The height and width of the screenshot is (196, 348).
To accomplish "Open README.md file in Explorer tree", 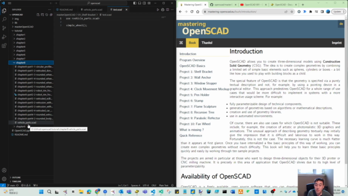I will pyautogui.click(x=21, y=134).
